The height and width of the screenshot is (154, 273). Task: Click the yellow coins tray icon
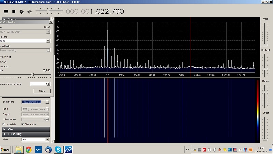[225, 150]
